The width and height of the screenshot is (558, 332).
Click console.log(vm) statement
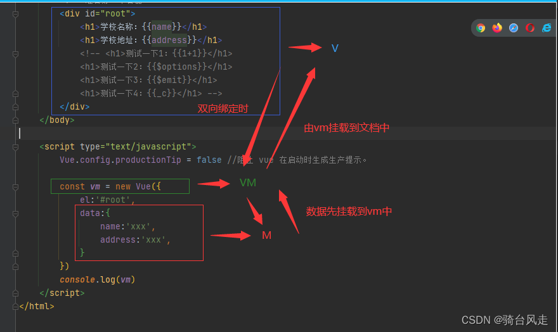(x=98, y=280)
